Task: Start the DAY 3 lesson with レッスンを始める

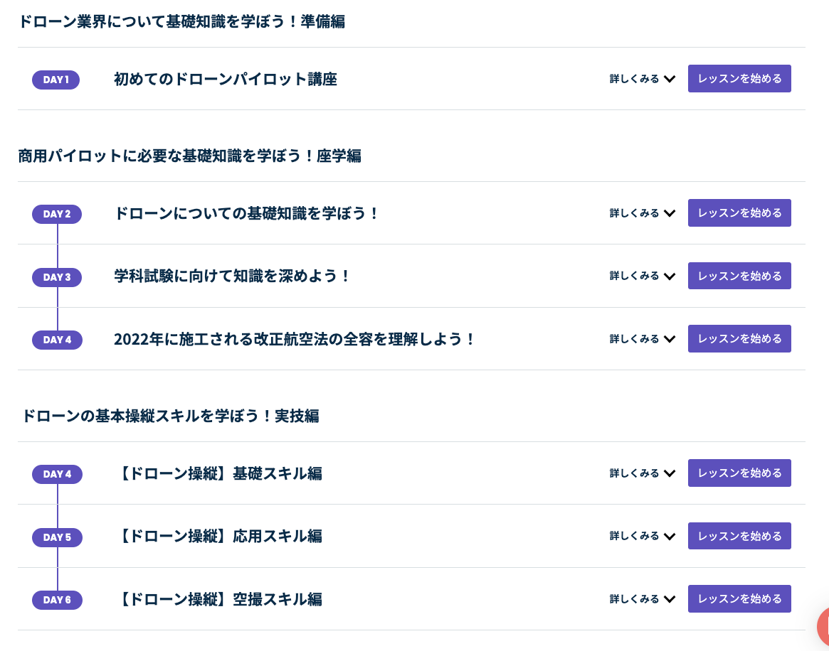Action: coord(739,276)
